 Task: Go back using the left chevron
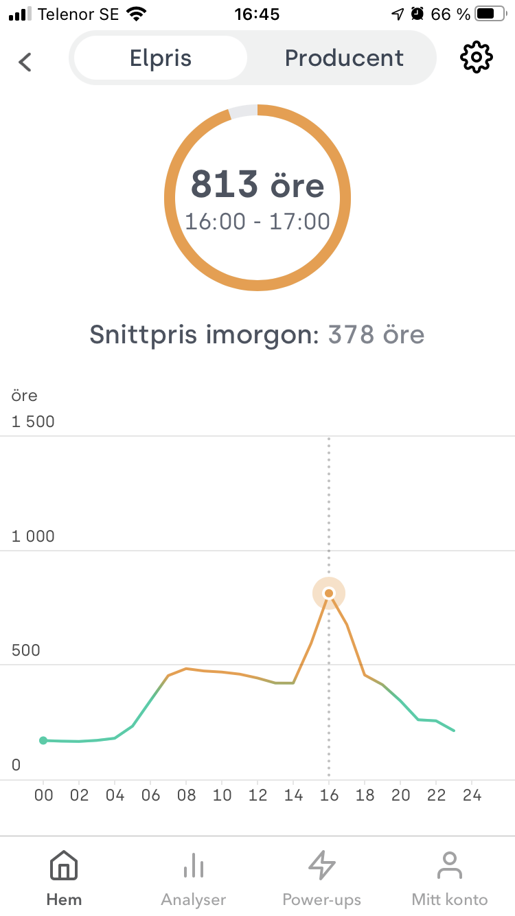tap(25, 62)
